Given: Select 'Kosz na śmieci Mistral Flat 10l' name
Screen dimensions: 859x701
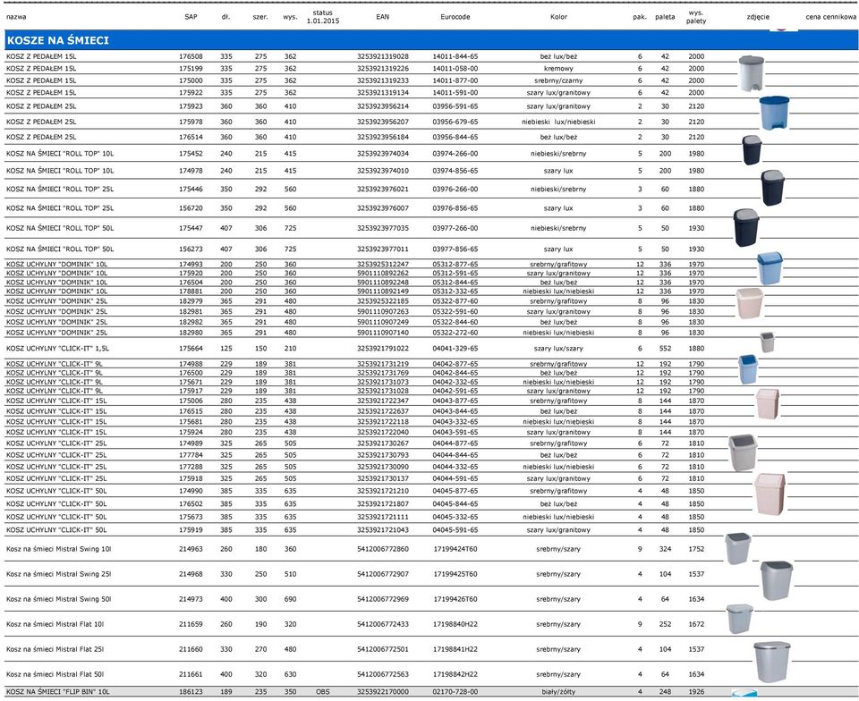Looking at the screenshot, I should point(55,624).
